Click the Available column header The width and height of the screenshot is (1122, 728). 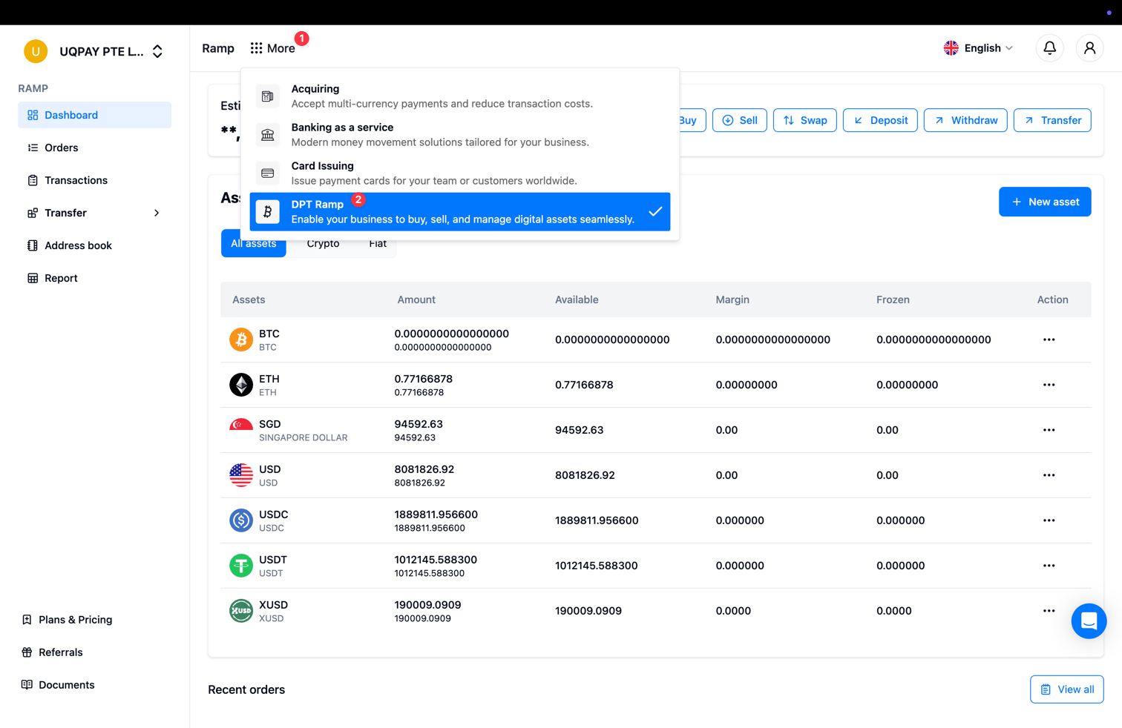coord(577,300)
